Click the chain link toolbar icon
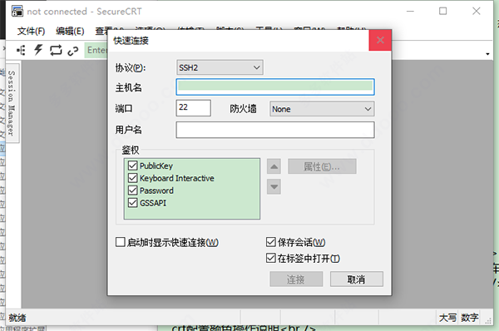This screenshot has height=331, width=499. 73,51
